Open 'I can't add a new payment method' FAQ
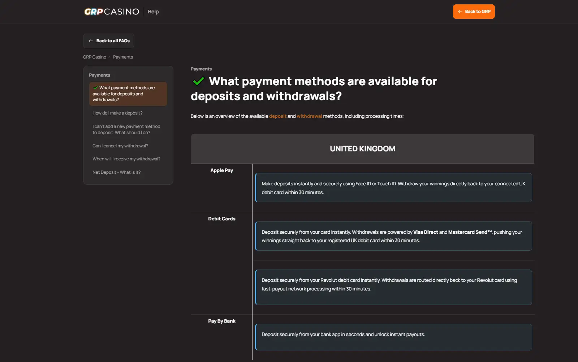 (x=126, y=129)
